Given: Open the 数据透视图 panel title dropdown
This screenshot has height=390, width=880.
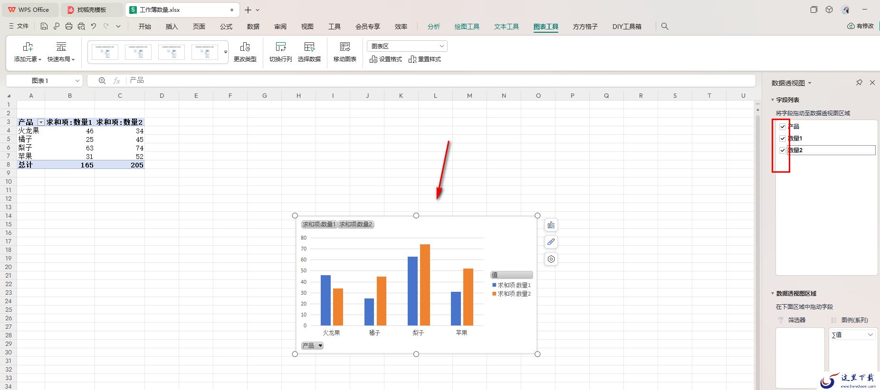Looking at the screenshot, I should click(x=810, y=83).
